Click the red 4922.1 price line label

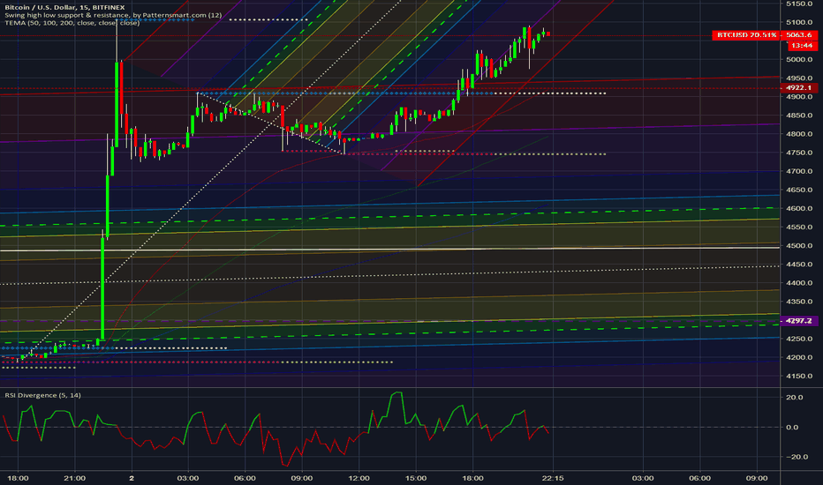[x=798, y=87]
